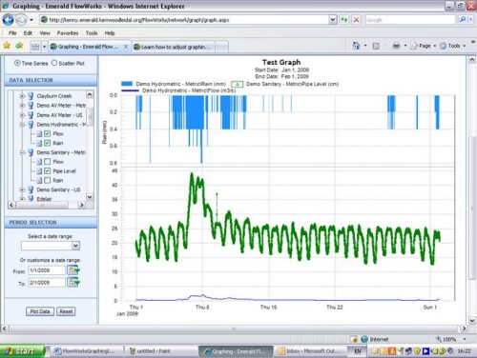Click the Windows Start button
The height and width of the screenshot is (358, 477).
pyautogui.click(x=22, y=351)
